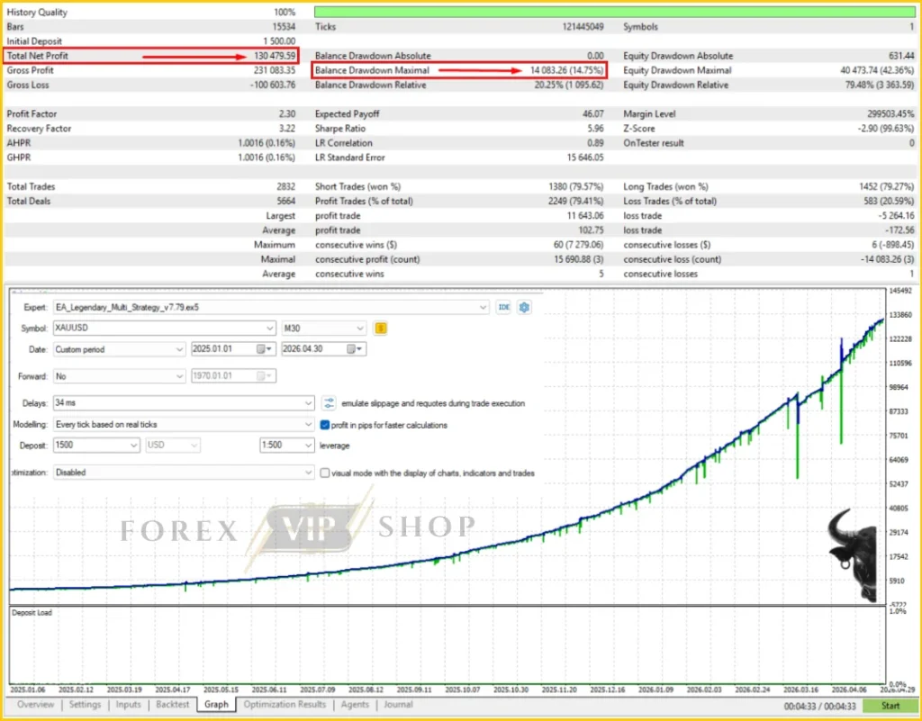Open the Inputs tab
The width and height of the screenshot is (922, 721).
click(128, 704)
